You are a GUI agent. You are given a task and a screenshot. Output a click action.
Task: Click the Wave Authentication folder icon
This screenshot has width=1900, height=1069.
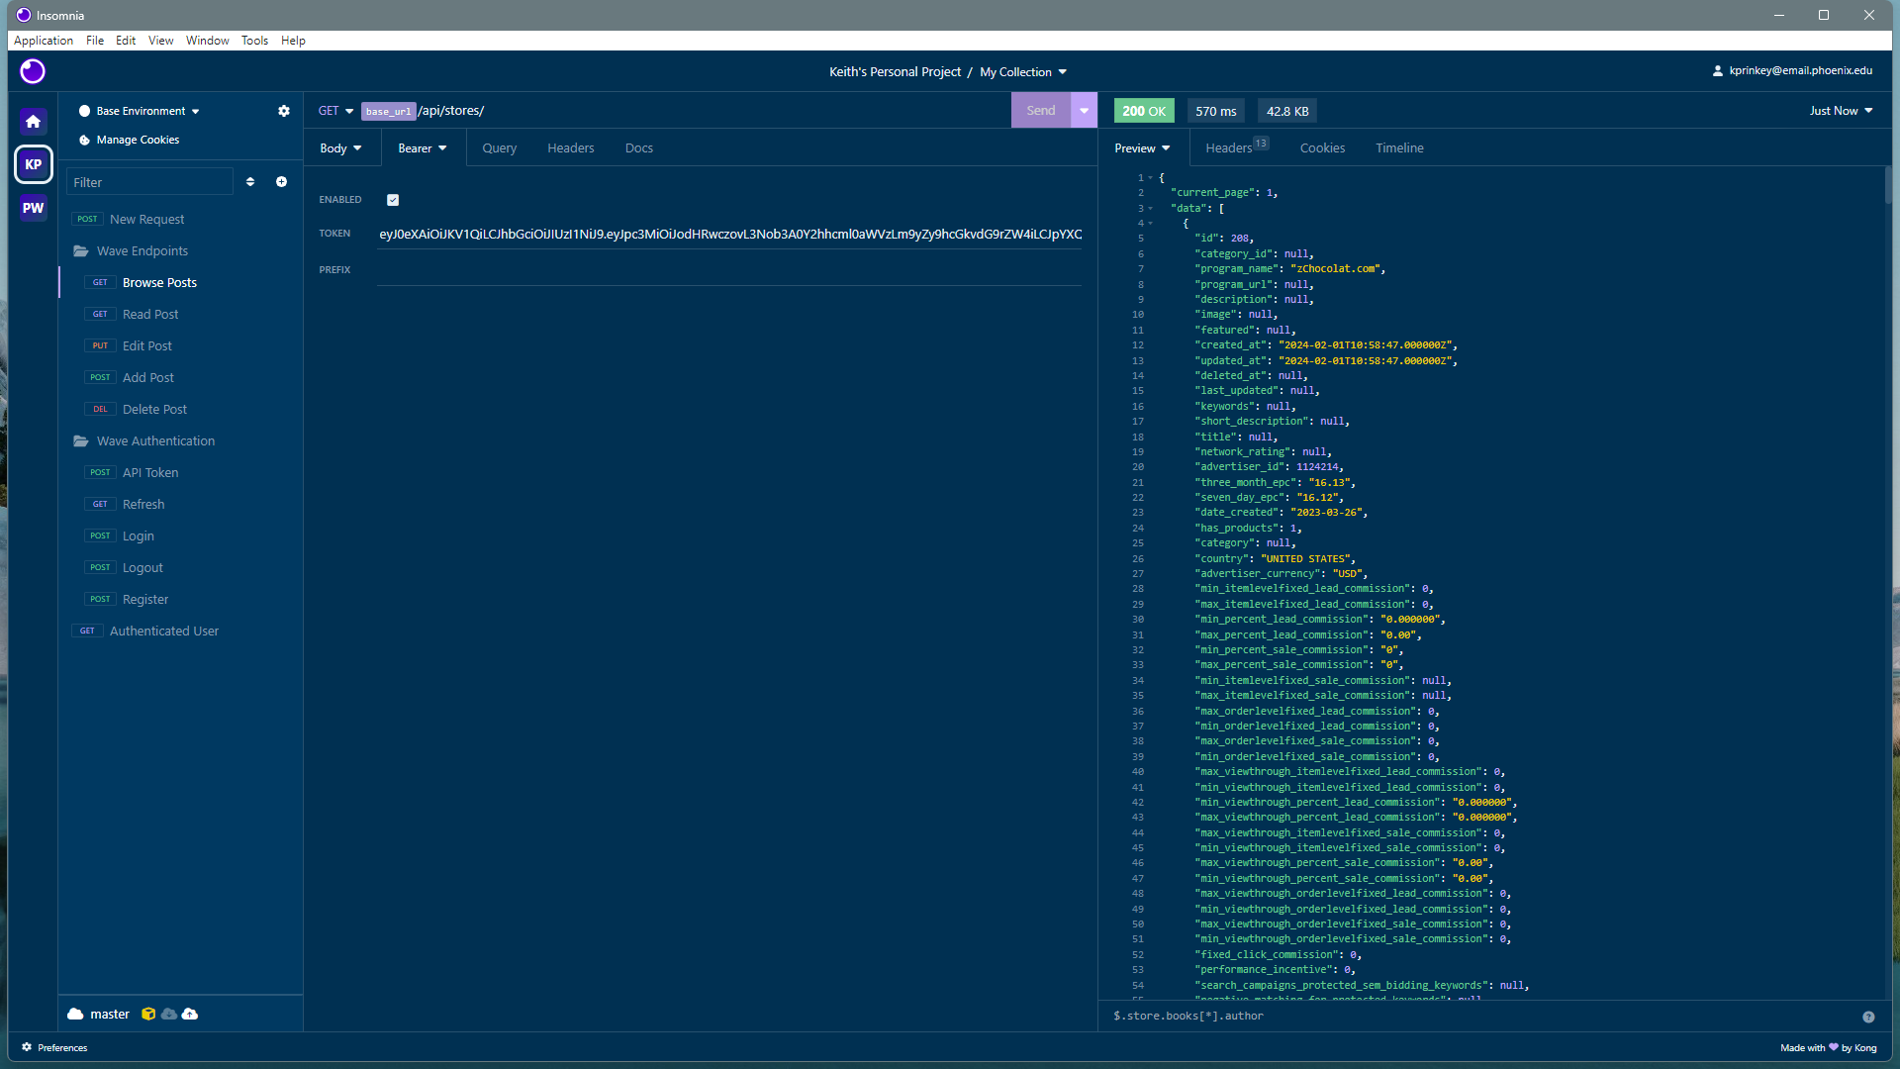pos(81,441)
